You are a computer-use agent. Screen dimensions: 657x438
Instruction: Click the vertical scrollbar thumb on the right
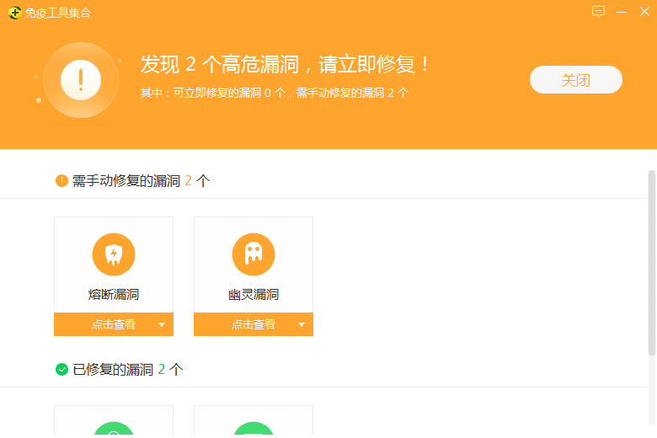tap(652, 263)
